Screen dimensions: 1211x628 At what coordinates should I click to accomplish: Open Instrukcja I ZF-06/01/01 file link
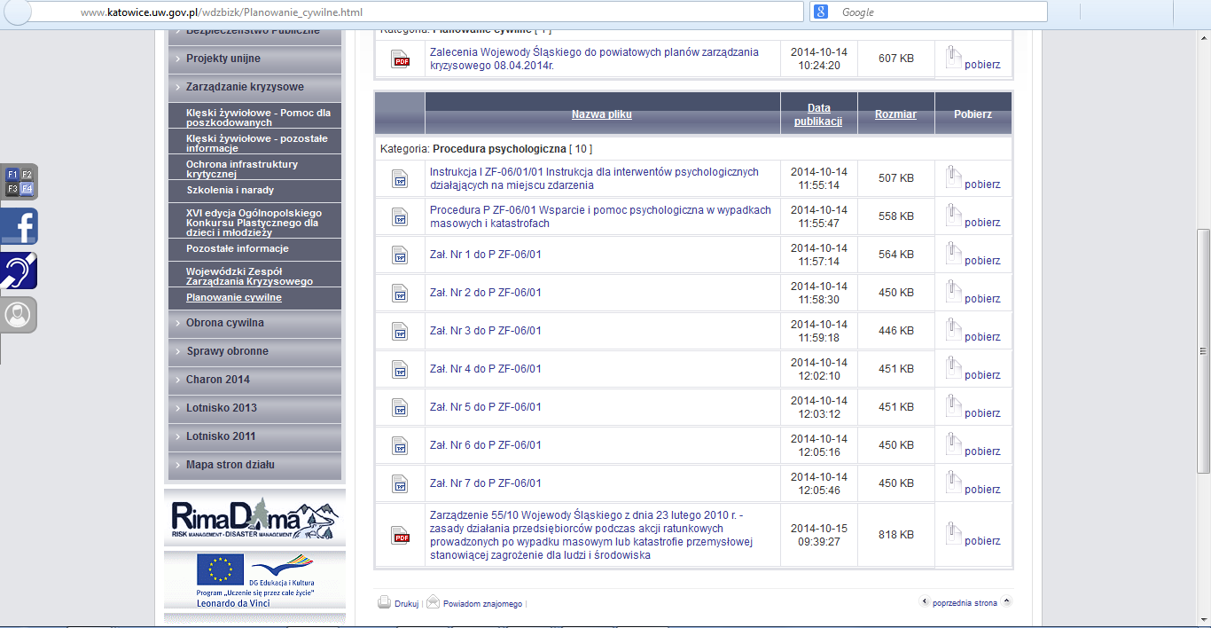tap(594, 178)
